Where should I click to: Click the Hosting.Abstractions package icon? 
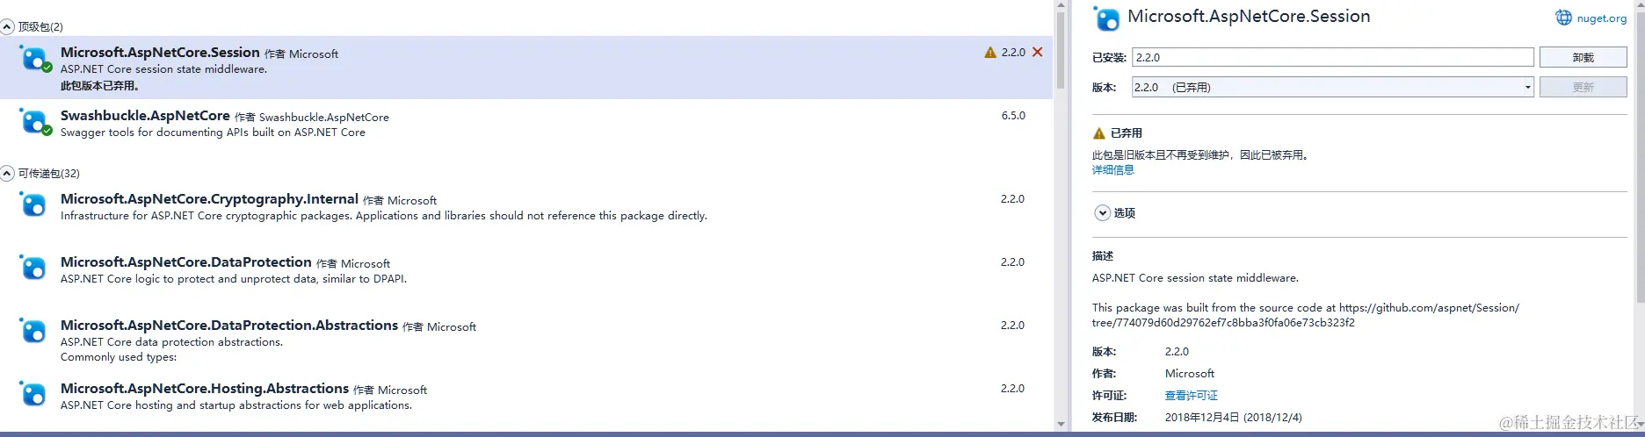point(33,395)
